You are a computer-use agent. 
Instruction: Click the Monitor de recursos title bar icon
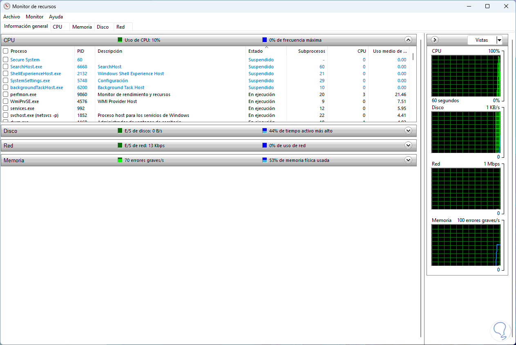tap(7, 6)
